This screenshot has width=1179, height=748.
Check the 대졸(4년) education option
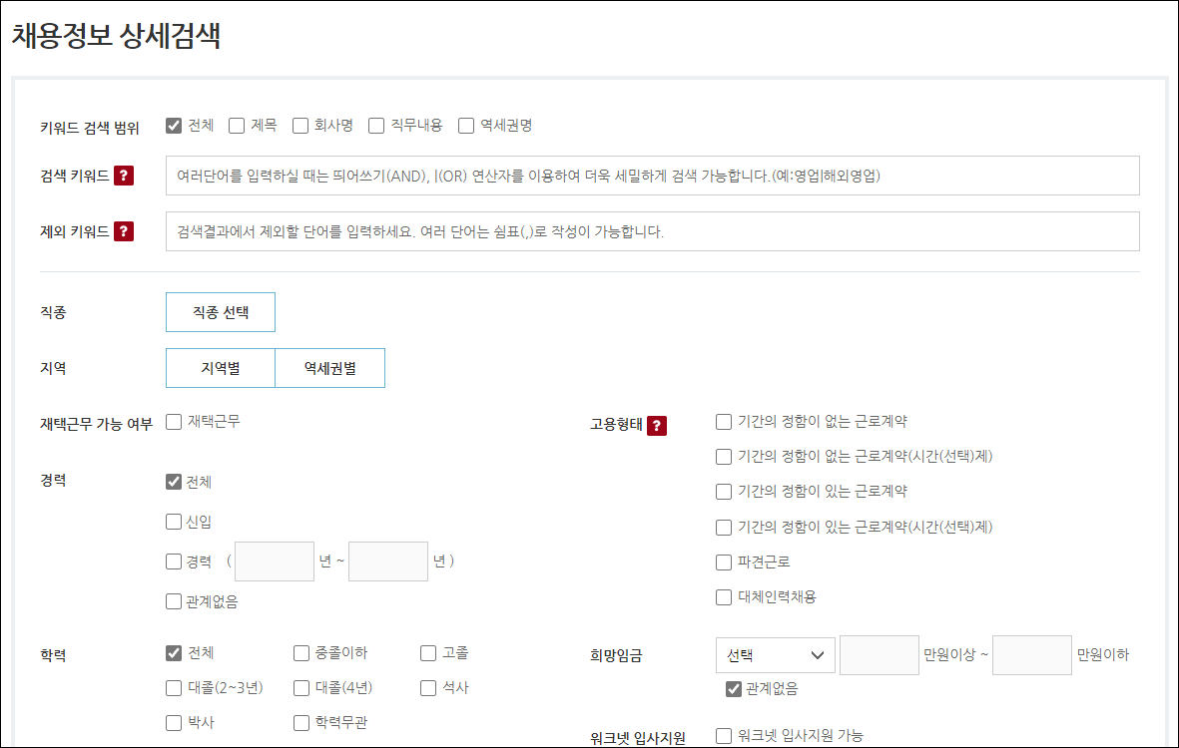[301, 688]
